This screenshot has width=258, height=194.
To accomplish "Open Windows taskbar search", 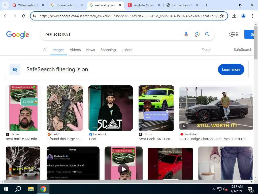I will 18,189.
